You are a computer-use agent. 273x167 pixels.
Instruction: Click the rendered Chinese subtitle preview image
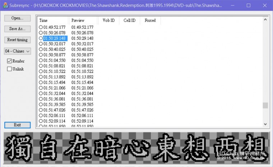click(x=136, y=148)
